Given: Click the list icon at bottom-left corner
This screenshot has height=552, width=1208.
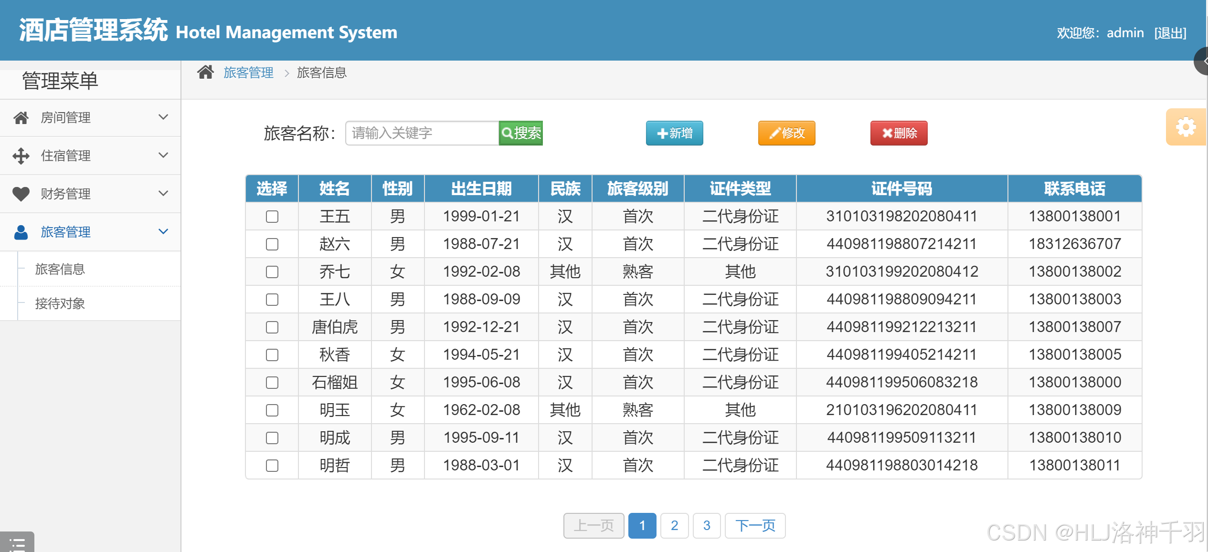Looking at the screenshot, I should tap(17, 543).
